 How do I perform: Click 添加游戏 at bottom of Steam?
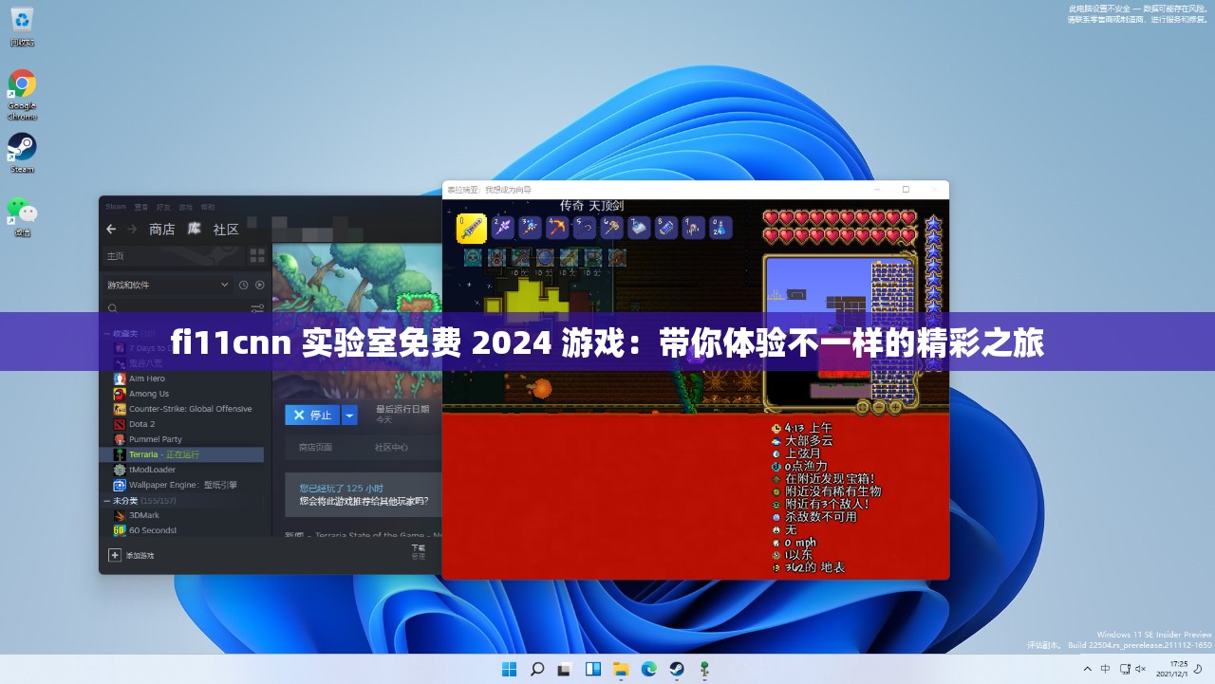coord(131,555)
